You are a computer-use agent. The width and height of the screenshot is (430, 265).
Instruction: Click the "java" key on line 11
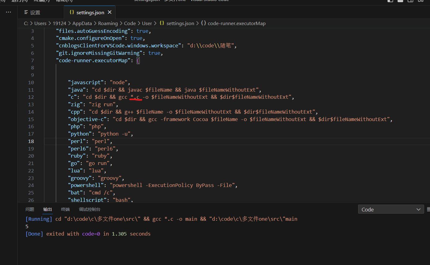click(77, 90)
